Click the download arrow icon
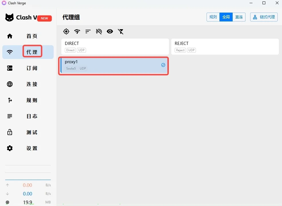Viewport: 282px width, 206px height. [7, 194]
